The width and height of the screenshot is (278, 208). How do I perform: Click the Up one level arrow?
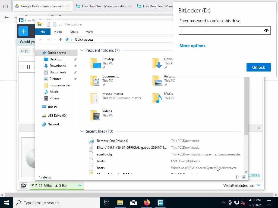[61, 40]
